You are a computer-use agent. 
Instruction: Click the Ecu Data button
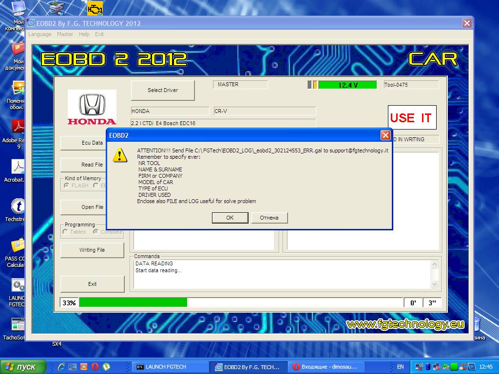coord(83,143)
